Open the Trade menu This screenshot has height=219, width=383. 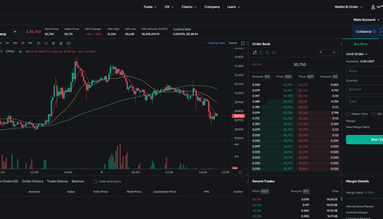coord(150,7)
